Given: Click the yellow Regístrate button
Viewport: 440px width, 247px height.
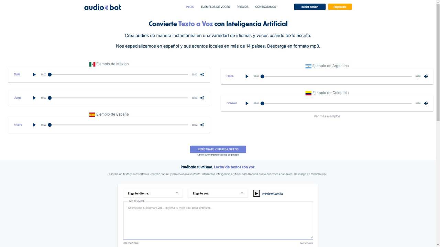Looking at the screenshot, I should (x=340, y=7).
